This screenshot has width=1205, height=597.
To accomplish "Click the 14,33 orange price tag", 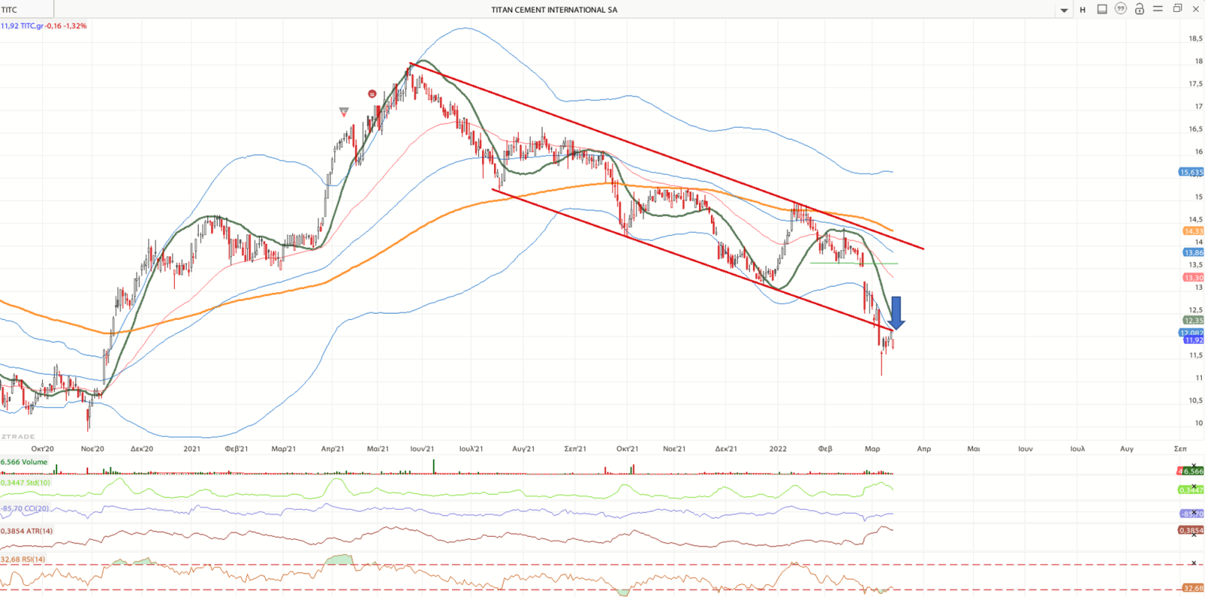I will [x=1194, y=231].
